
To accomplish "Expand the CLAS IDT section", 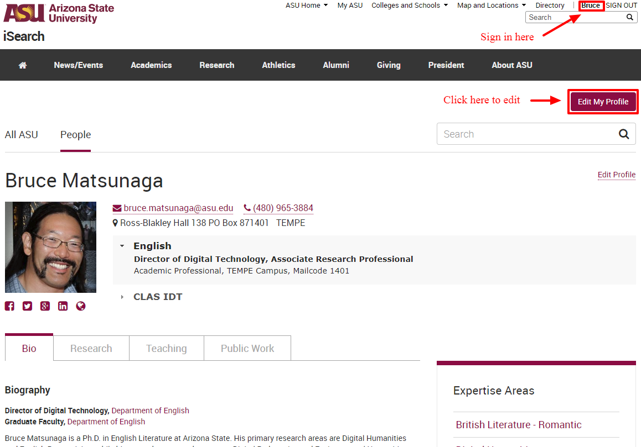I will [x=122, y=297].
